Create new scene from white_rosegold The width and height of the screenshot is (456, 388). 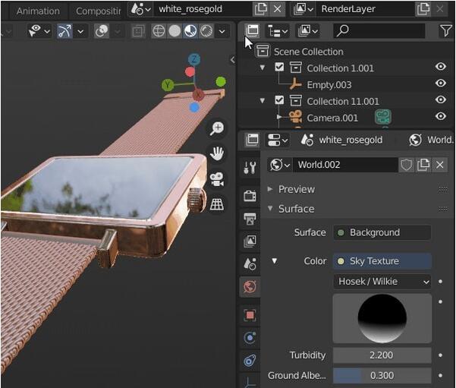point(260,9)
